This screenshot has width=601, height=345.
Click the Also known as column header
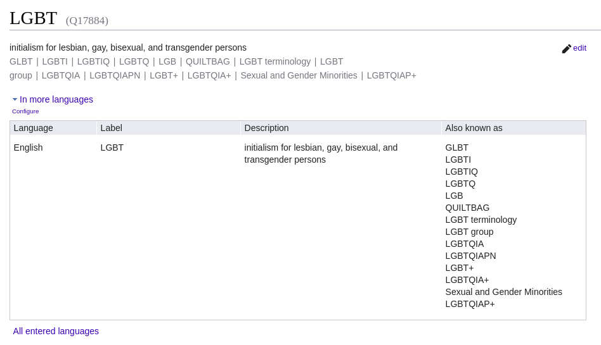pos(474,128)
